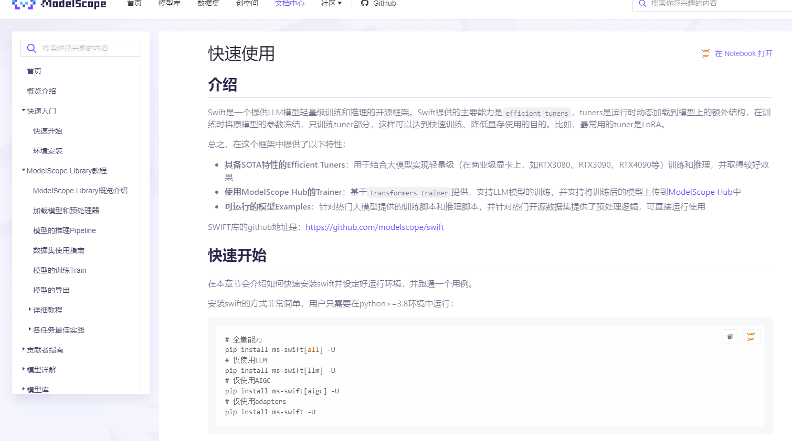Copy the pip install code block
This screenshot has width=792, height=441.
(730, 337)
